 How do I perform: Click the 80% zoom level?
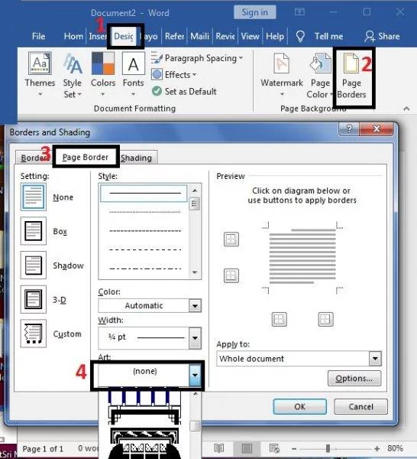[395, 448]
